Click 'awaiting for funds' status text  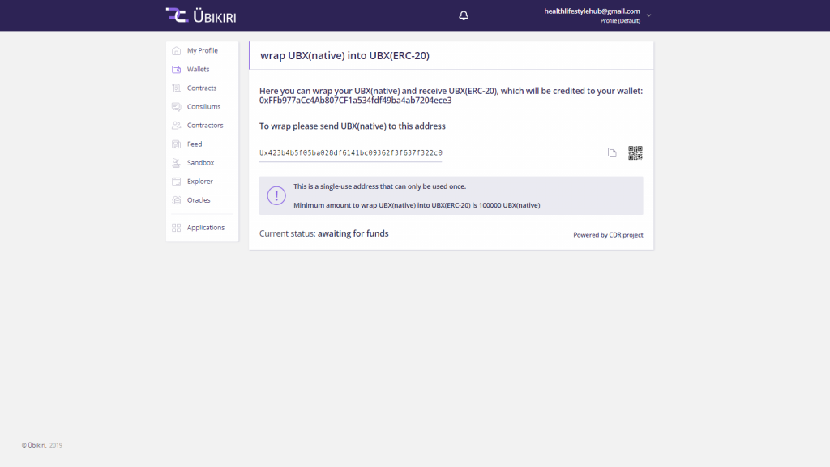353,233
